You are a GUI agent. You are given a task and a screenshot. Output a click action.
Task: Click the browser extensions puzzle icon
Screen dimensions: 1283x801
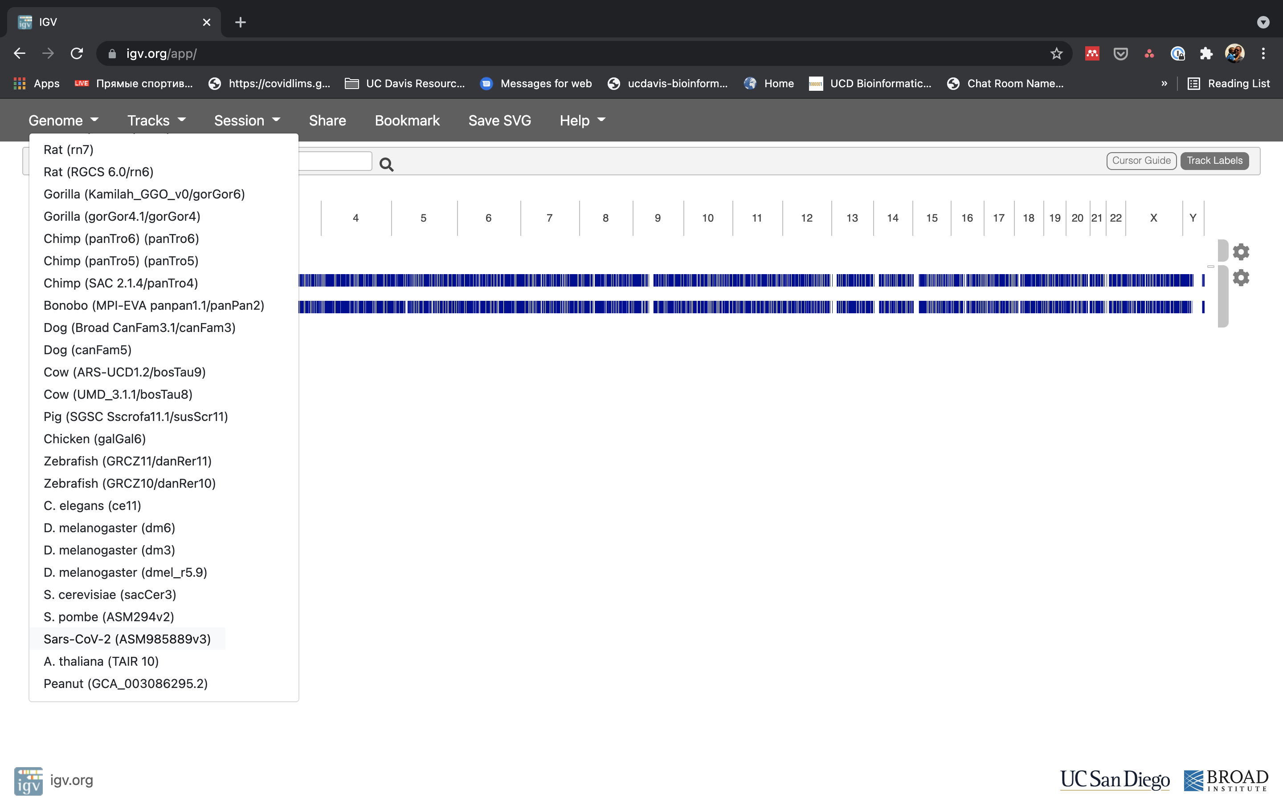[x=1206, y=53]
